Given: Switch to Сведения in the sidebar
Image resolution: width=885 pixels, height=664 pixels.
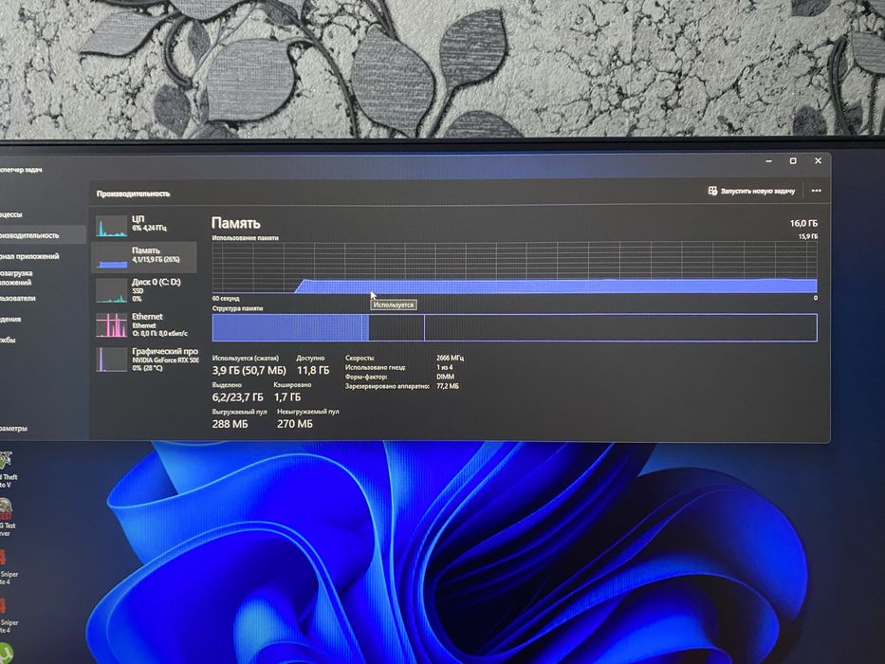Looking at the screenshot, I should click(11, 319).
